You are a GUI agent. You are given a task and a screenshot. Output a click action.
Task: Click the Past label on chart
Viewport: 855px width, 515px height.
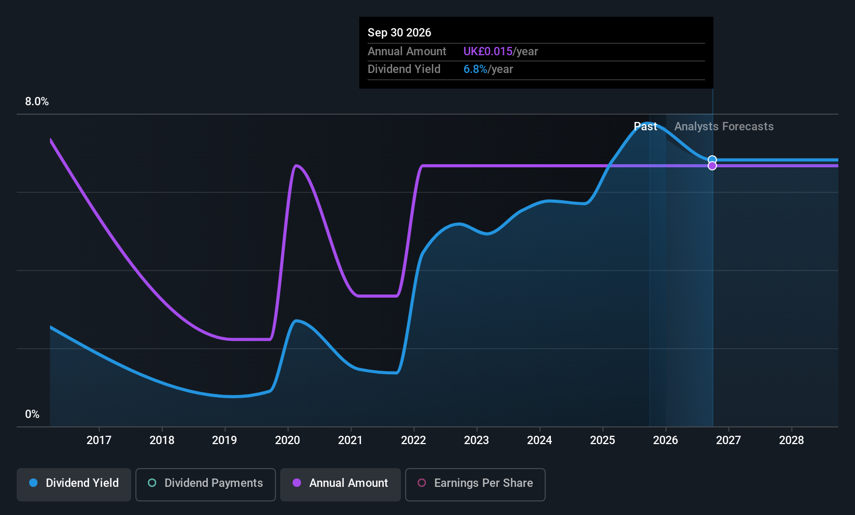645,127
